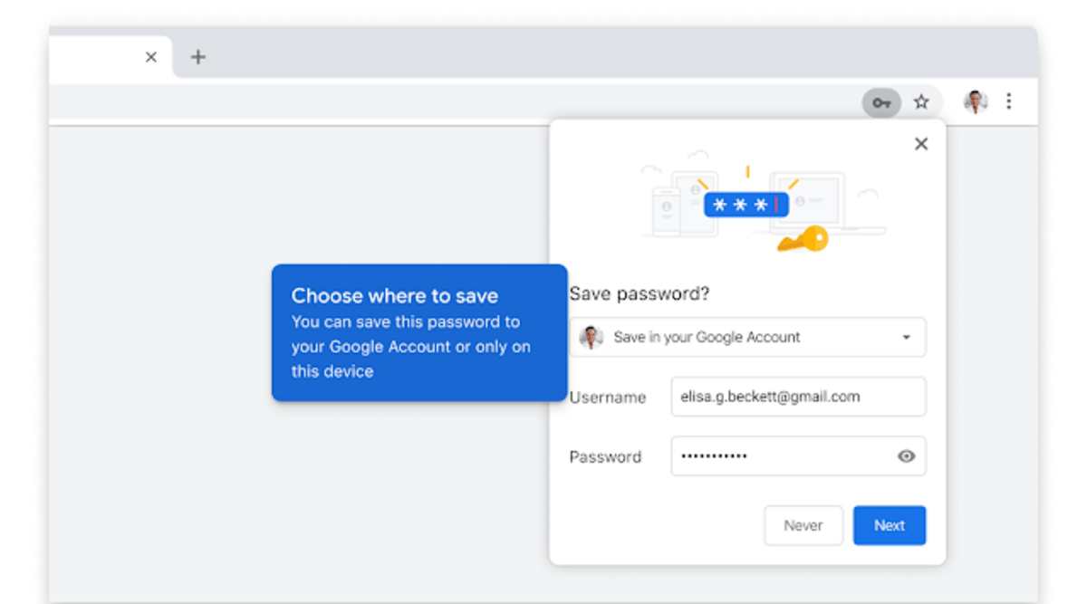Focus the Password input field
The image size is (1087, 604).
pos(779,456)
